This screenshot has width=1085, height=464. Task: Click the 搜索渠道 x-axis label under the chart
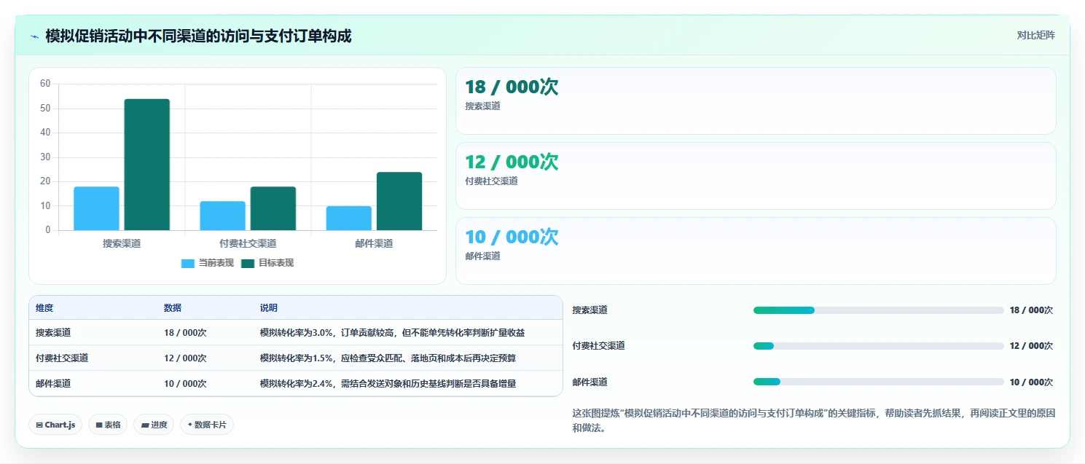coord(122,243)
